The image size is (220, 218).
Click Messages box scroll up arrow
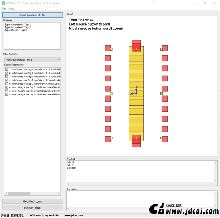pos(215,193)
